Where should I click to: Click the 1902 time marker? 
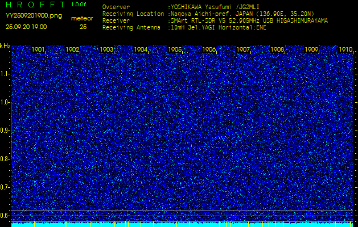coord(72,49)
